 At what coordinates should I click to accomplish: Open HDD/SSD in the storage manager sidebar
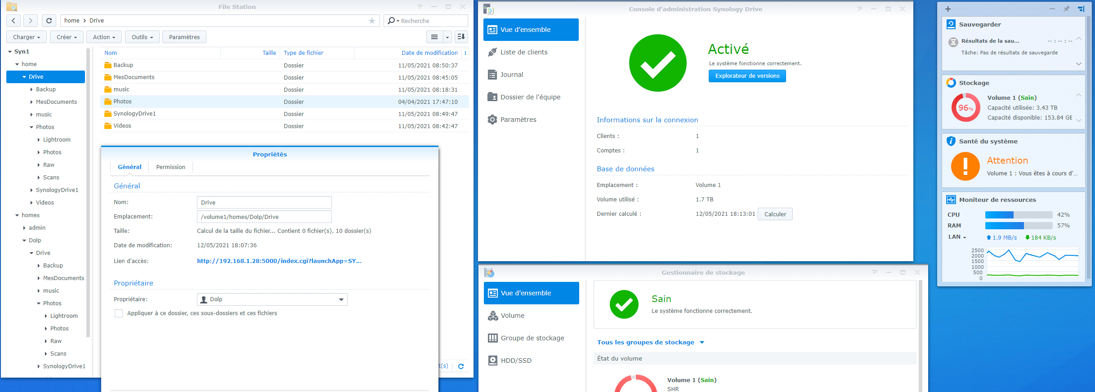[x=532, y=361]
